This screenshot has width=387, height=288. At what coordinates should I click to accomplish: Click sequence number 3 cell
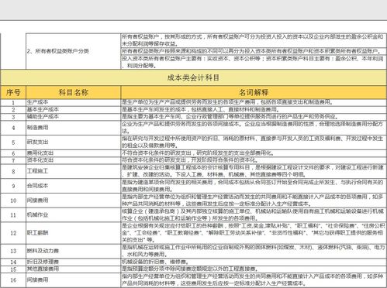point(13,117)
